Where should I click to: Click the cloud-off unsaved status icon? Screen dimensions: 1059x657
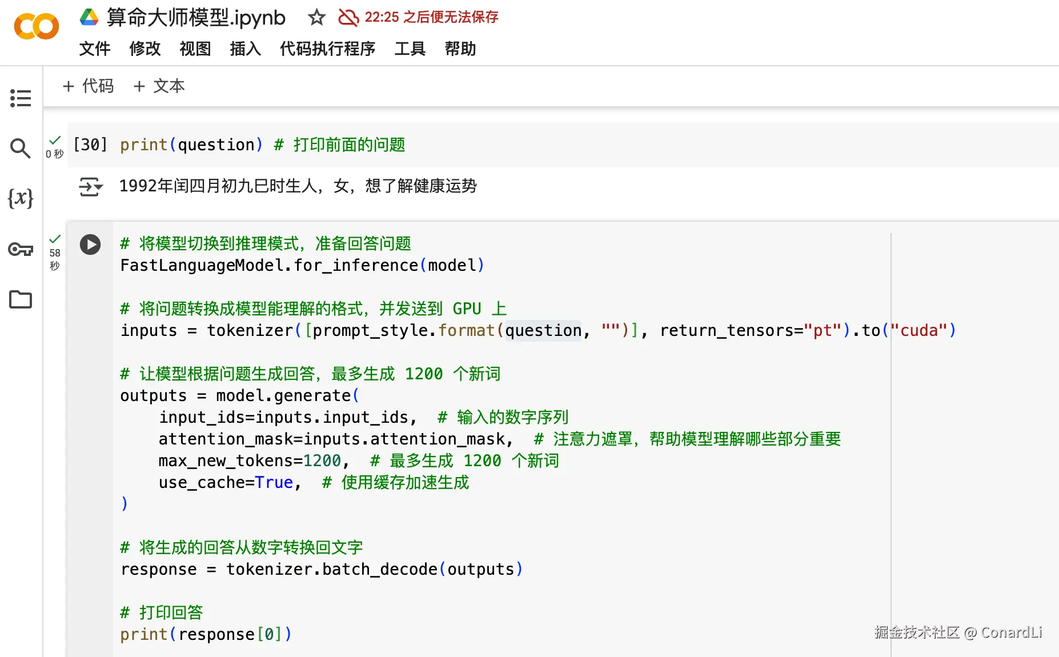348,18
